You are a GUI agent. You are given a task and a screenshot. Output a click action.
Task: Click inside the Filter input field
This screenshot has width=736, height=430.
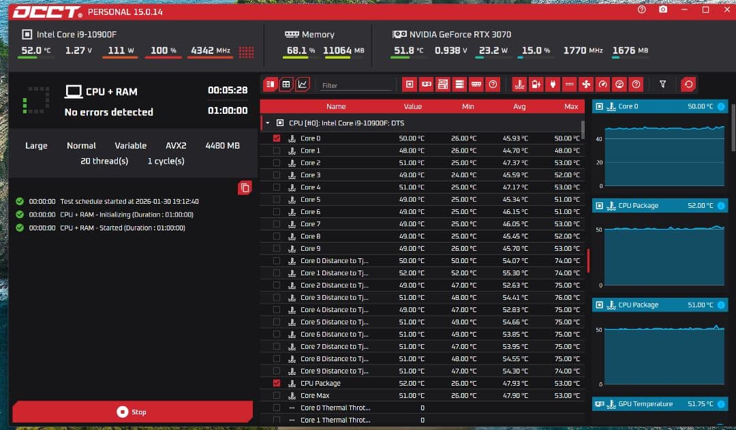coord(356,84)
